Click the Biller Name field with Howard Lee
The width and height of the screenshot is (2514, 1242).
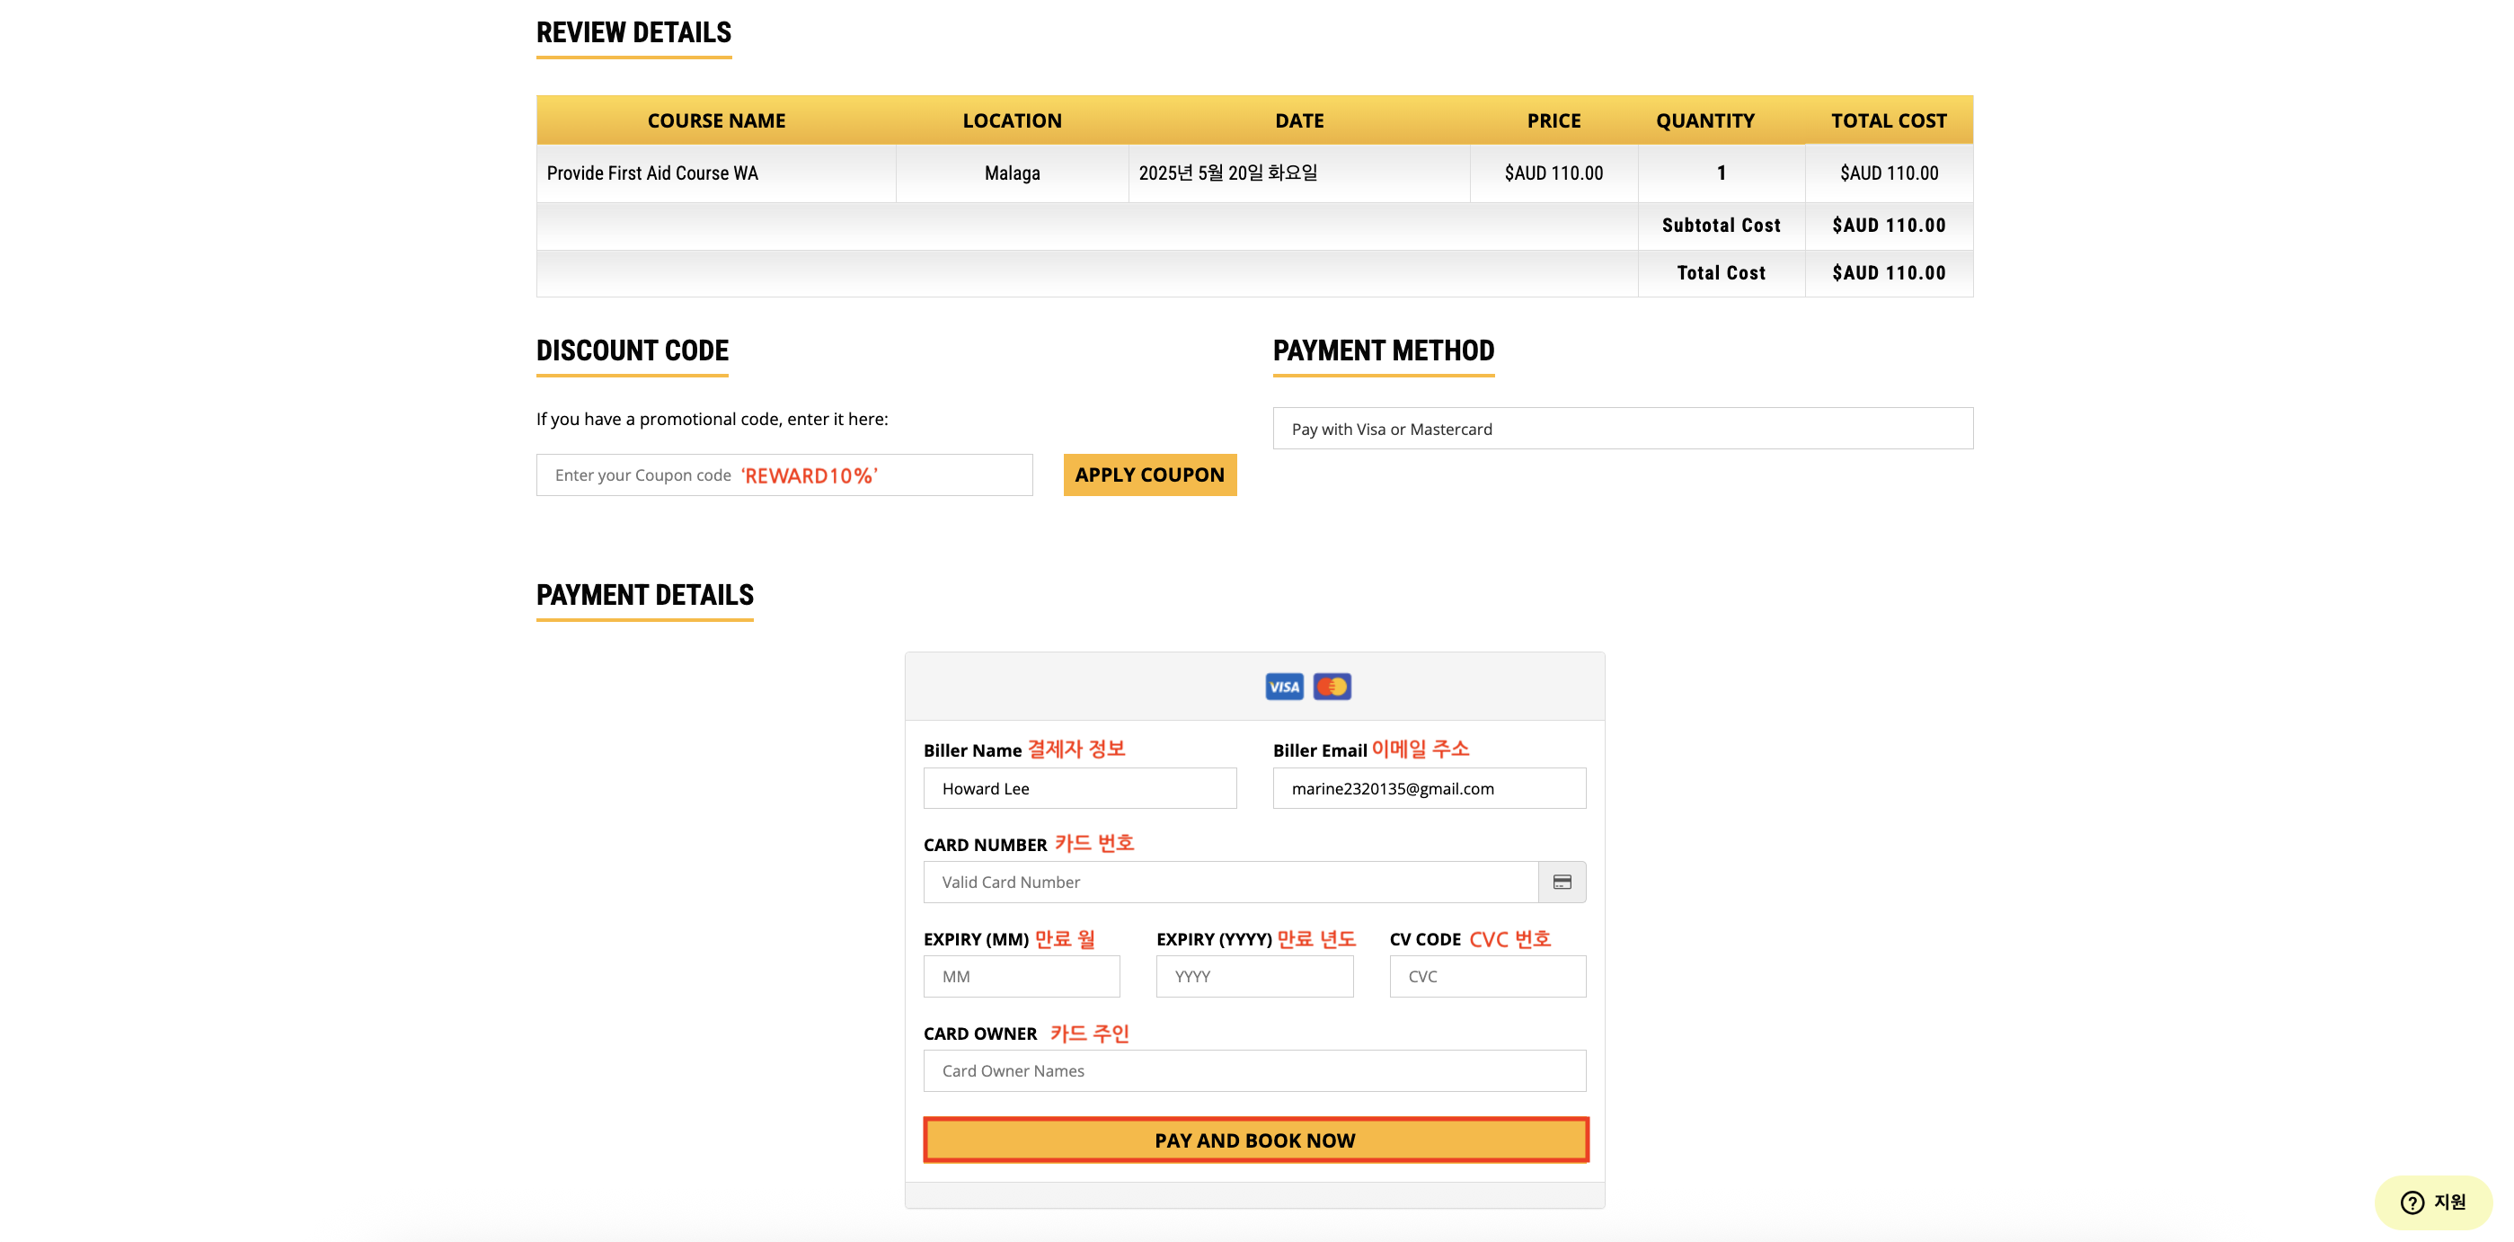pos(1079,788)
